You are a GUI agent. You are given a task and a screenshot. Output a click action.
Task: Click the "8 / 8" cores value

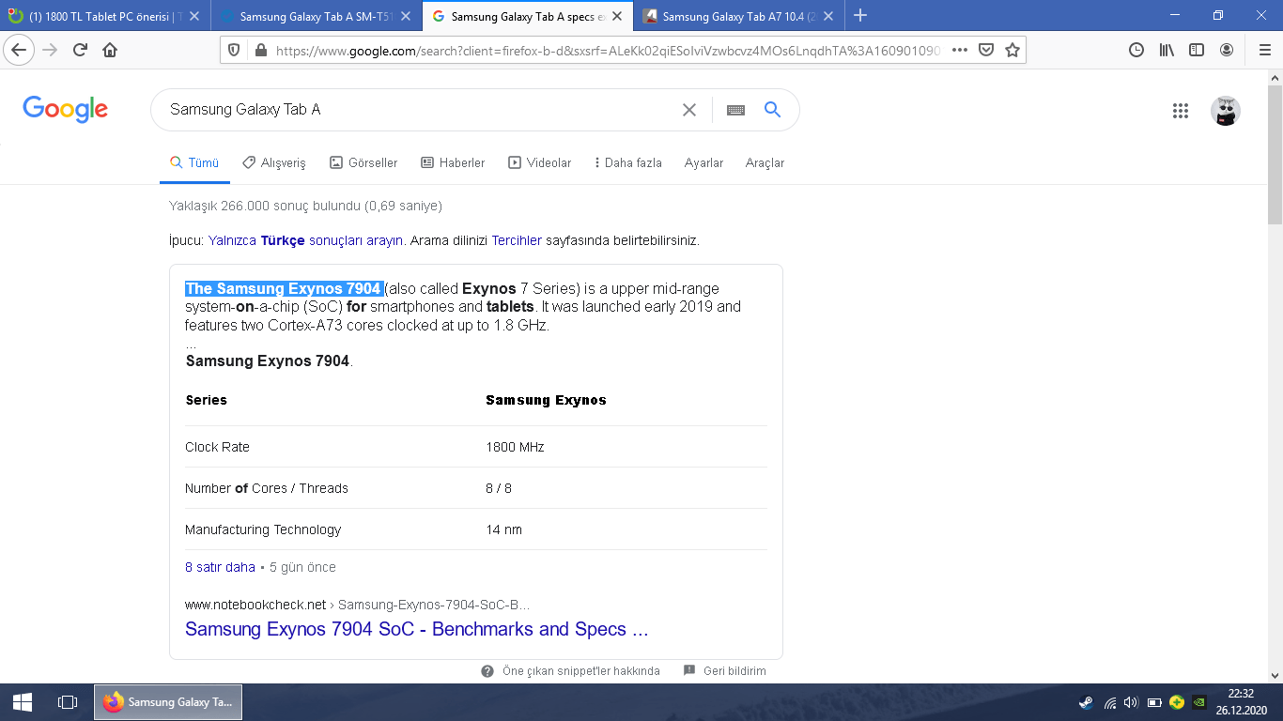499,488
